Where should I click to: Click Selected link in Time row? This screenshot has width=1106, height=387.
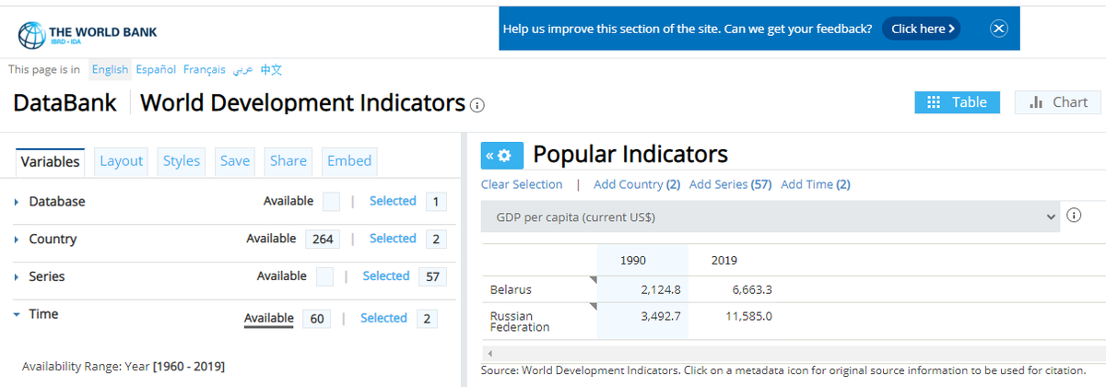383,318
